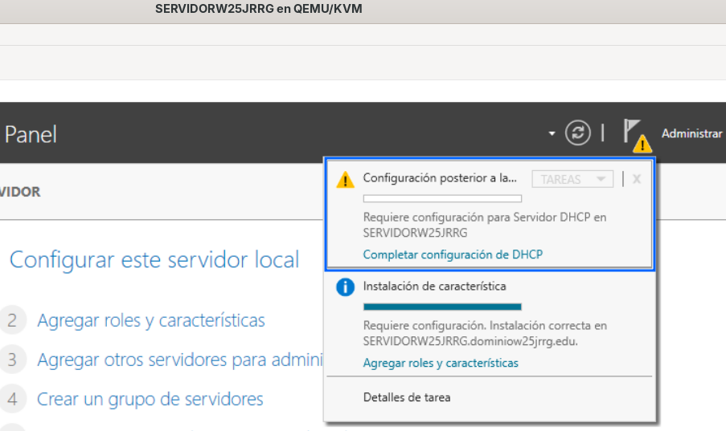Click the empty DHCP configuration progress bar
The width and height of the screenshot is (726, 431).
coord(442,198)
